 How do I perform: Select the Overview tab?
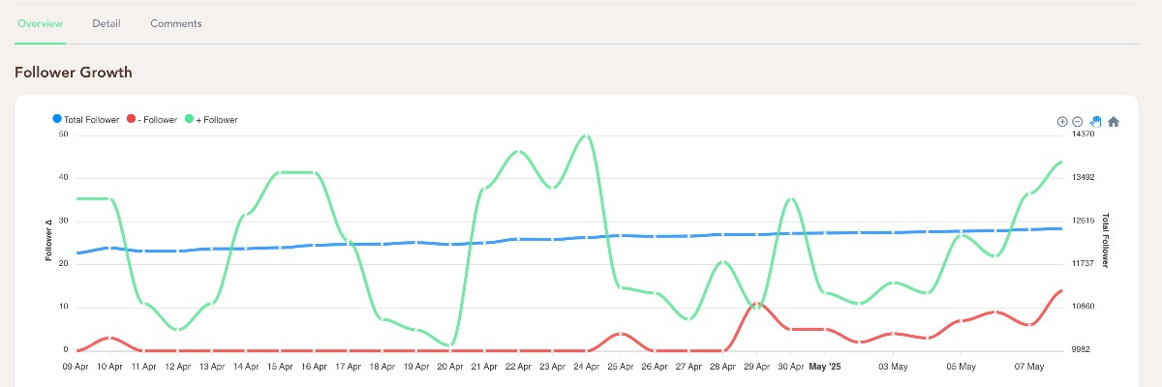[x=41, y=23]
